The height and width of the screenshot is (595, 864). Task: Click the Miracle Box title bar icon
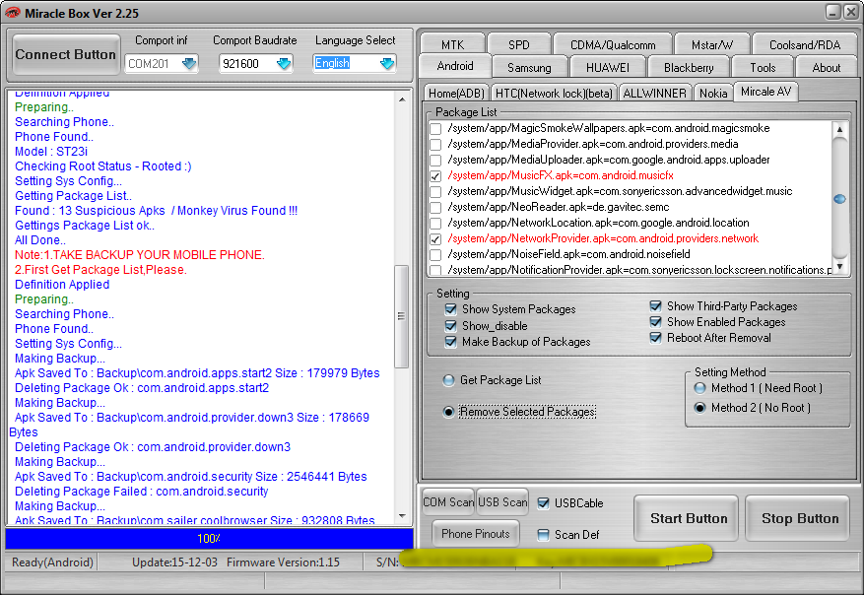pyautogui.click(x=12, y=12)
